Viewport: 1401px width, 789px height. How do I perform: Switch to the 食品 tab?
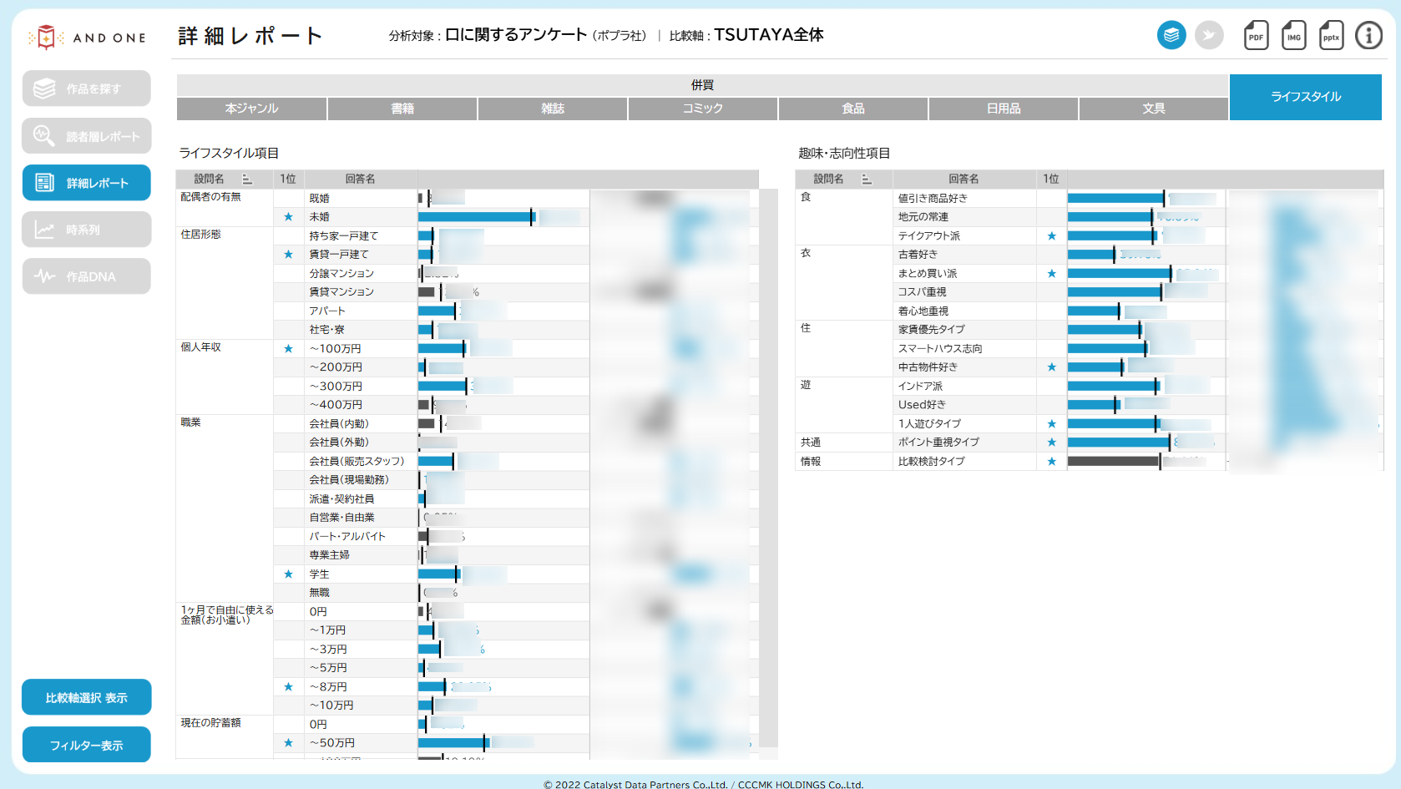(853, 109)
